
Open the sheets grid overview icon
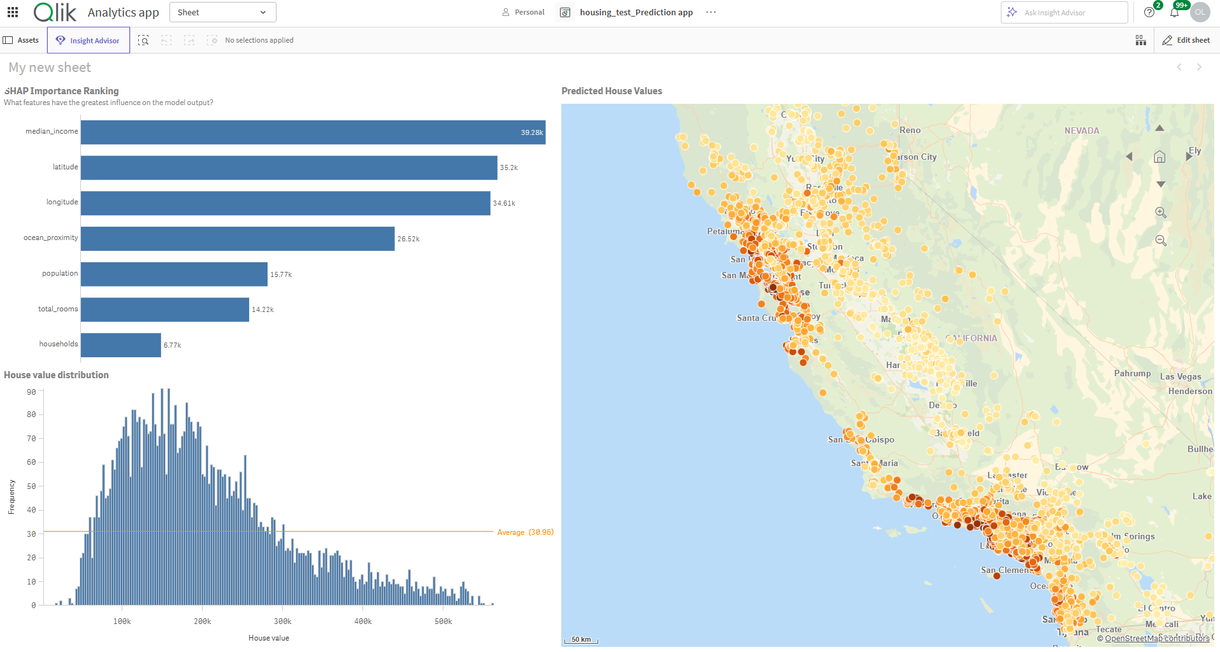coord(1140,40)
